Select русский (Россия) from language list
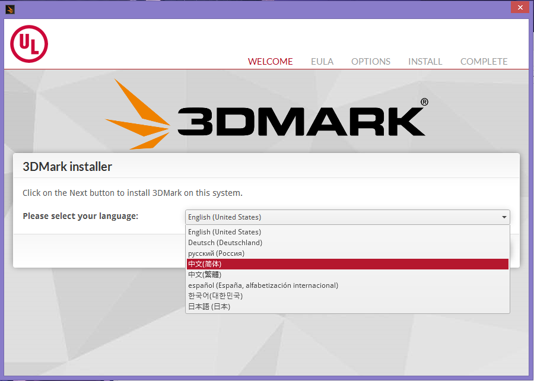Image resolution: width=534 pixels, height=381 pixels. (216, 253)
